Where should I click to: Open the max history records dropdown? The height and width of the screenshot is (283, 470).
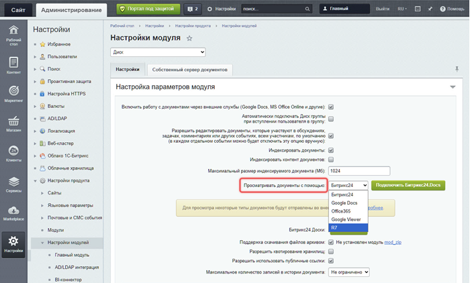[348, 272]
